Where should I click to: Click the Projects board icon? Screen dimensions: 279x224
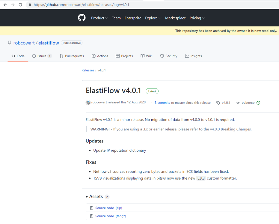118,56
